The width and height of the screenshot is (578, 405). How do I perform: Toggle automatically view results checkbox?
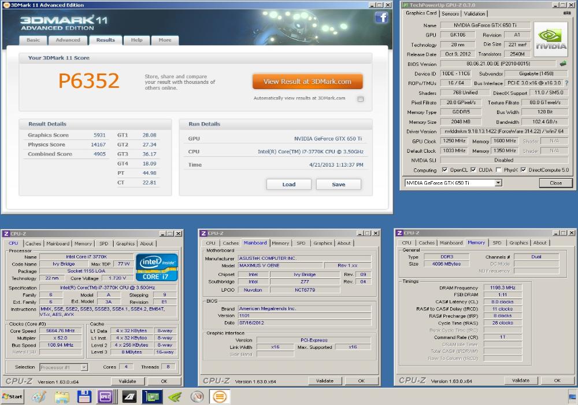pyautogui.click(x=361, y=99)
